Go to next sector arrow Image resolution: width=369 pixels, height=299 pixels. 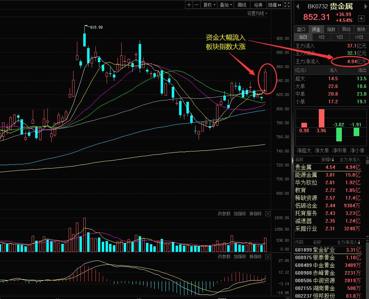click(366, 6)
